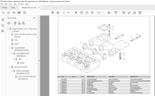Click the Save file icon
155x96 pixels.
3,13
